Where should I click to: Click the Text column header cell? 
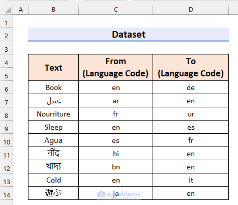(53, 67)
